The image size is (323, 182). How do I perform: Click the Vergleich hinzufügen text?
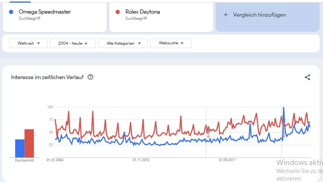click(260, 15)
